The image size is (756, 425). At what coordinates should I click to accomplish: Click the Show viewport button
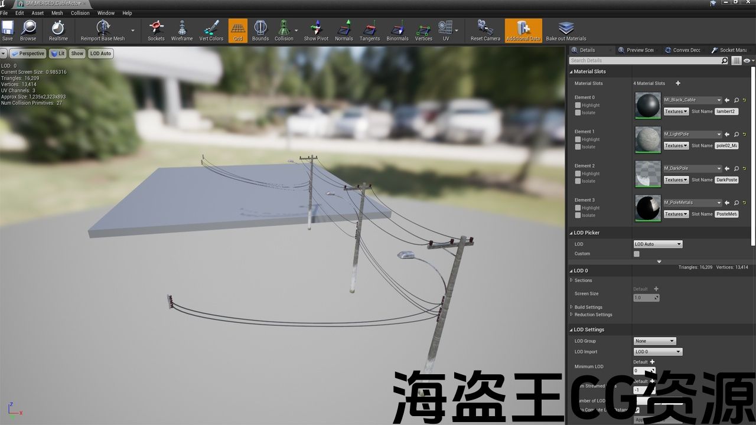pyautogui.click(x=77, y=54)
